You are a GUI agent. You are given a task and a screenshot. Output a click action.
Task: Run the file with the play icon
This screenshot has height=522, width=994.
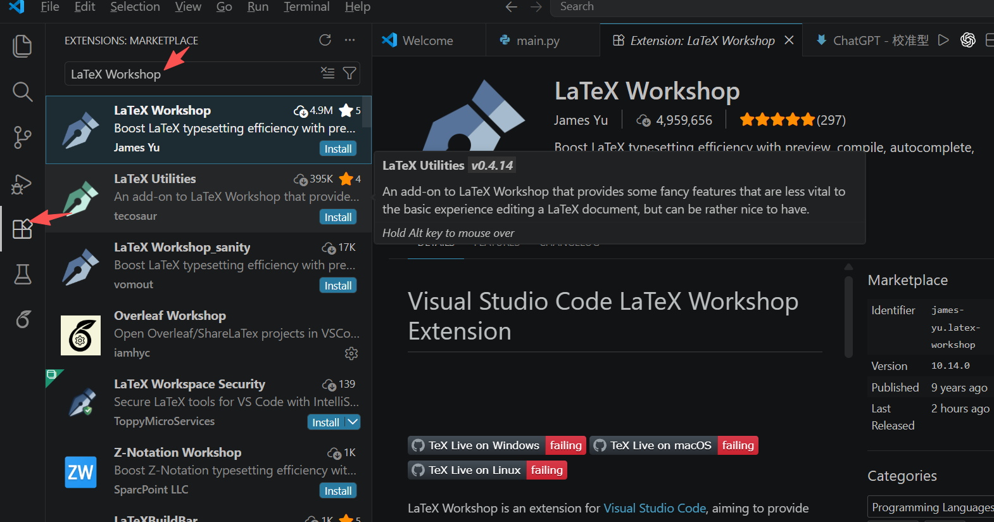coord(943,40)
